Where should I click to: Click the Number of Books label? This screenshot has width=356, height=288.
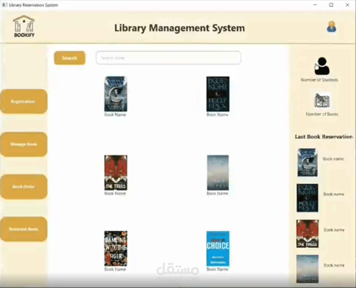coord(322,114)
